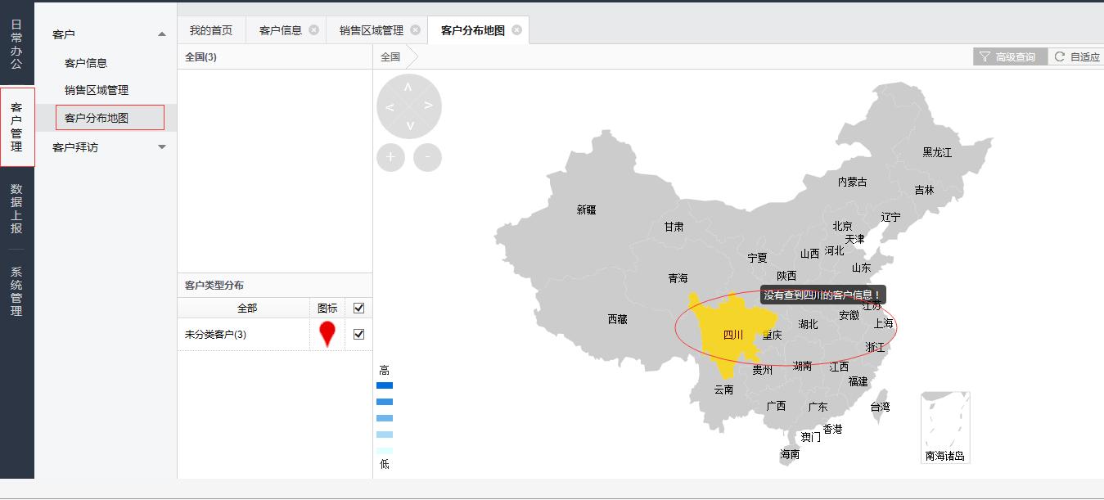Screen dimensions: 1104x500
Task: Click the map zoom out minus button
Action: pos(427,157)
